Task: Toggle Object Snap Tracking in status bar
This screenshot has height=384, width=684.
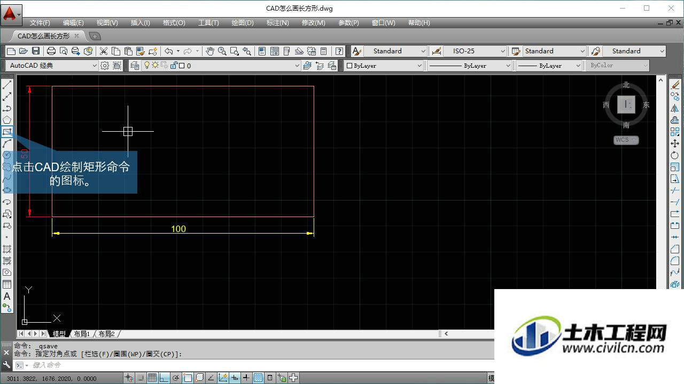Action: (x=211, y=378)
